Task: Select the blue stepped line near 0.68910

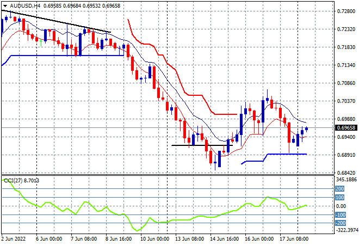Action: (286, 154)
